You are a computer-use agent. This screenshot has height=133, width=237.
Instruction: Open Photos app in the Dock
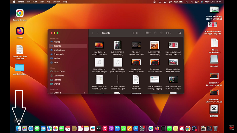point(56,129)
